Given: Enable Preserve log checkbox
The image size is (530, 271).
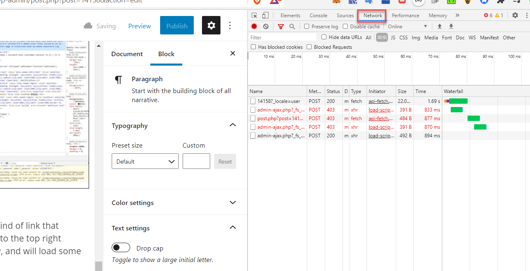Looking at the screenshot, I should click(x=307, y=27).
